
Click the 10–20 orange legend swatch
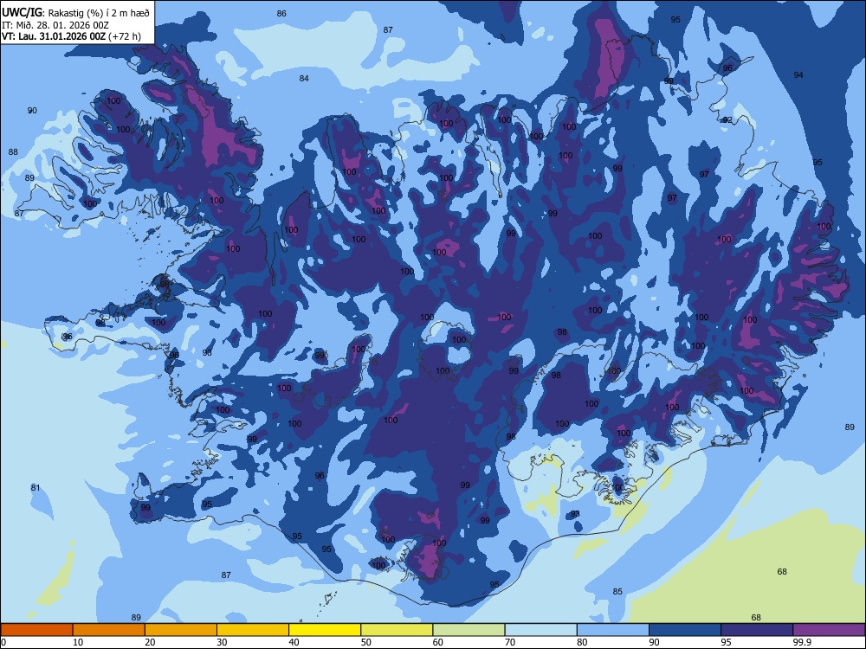pyautogui.click(x=109, y=630)
